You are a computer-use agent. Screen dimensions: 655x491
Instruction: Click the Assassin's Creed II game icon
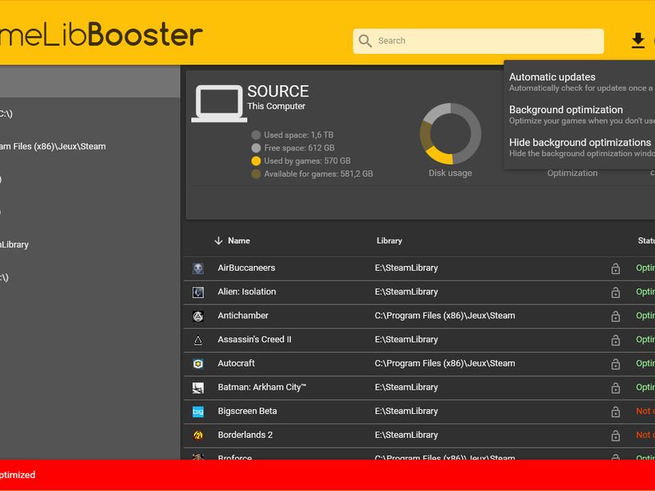pos(198,340)
